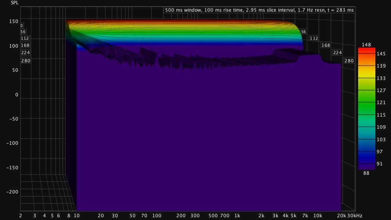This screenshot has height=220, width=391.
Task: Click the 300 Hz label on frequency axis
Action: (195, 216)
